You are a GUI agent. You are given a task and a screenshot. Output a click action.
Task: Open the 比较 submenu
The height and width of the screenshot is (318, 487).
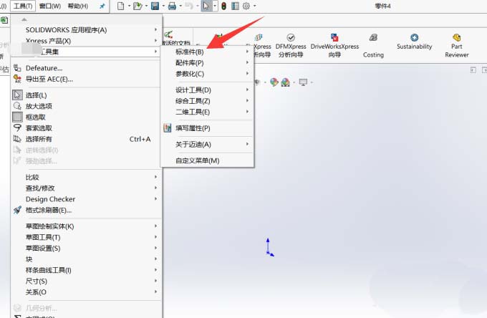(87, 177)
